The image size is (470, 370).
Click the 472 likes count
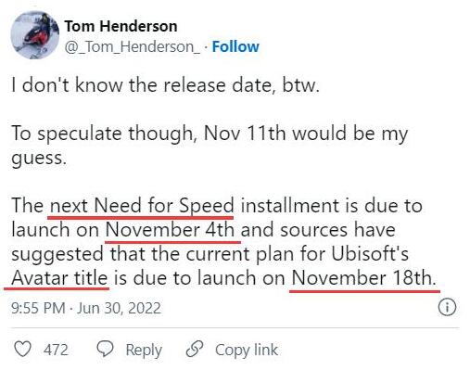(x=56, y=350)
